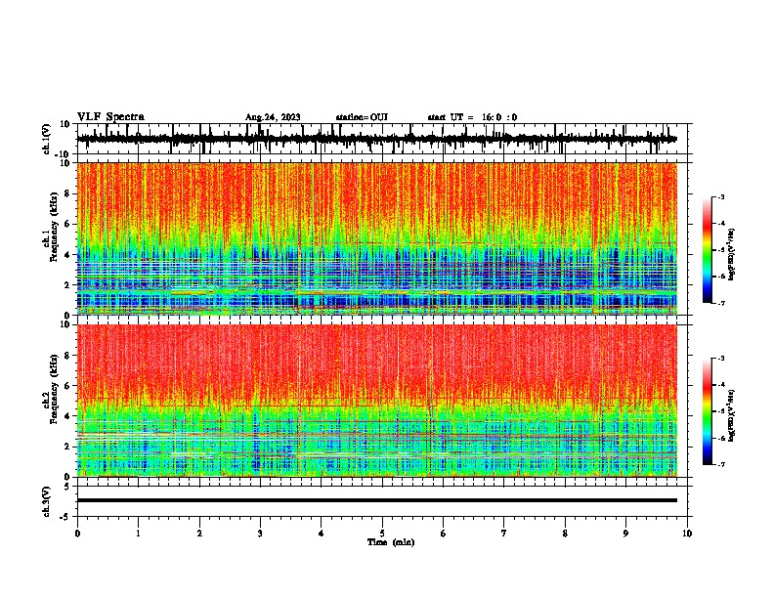774x598 pixels.
Task: Click the "station=OUJ" header label
Action: pyautogui.click(x=362, y=117)
